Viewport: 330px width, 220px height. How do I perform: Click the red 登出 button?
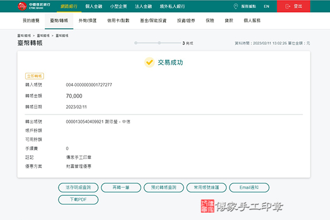[x=293, y=6]
